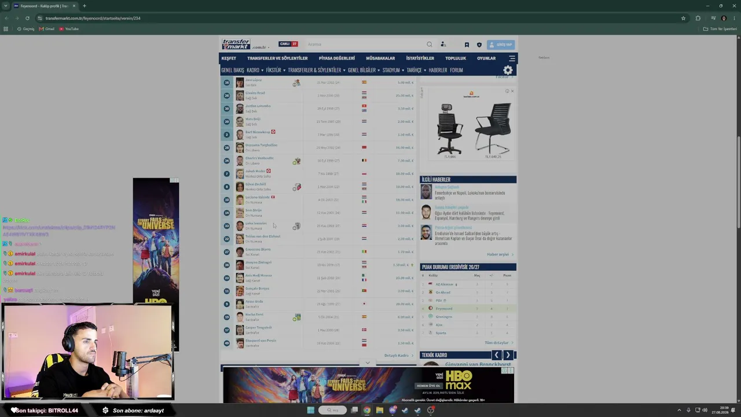Open Luka Ivanušec player profile

[x=256, y=224]
